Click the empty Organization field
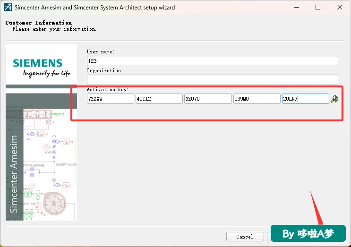 [212, 80]
